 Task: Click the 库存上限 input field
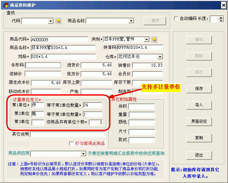pyautogui.click(x=96, y=83)
